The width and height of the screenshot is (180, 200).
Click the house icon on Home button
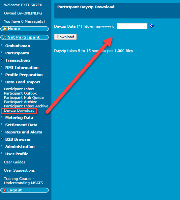(x=5, y=29)
